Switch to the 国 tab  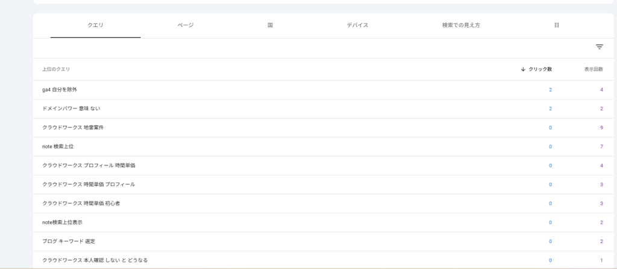point(270,25)
